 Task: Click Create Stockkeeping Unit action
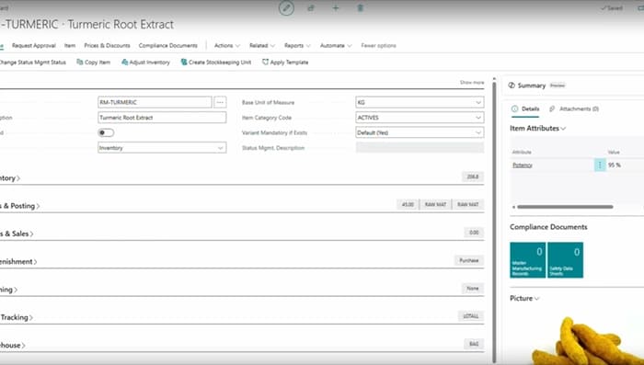pos(216,62)
